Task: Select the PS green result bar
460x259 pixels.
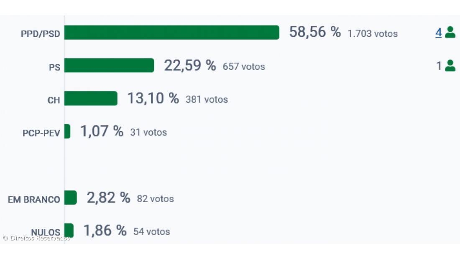Action: (x=109, y=66)
